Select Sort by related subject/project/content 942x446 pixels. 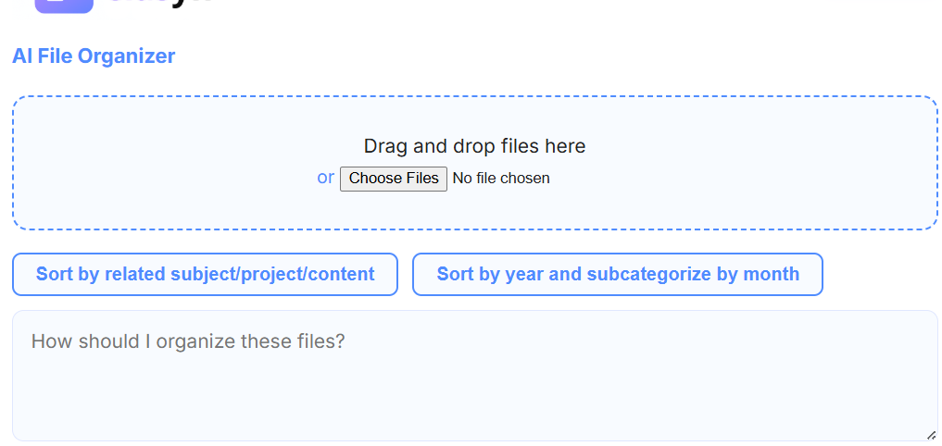click(x=205, y=274)
